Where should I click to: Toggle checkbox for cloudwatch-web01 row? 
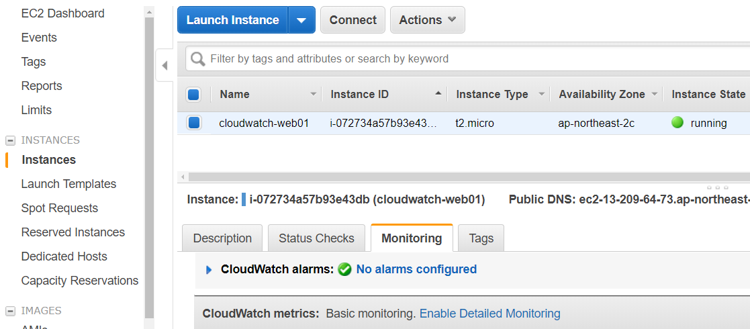pos(194,123)
